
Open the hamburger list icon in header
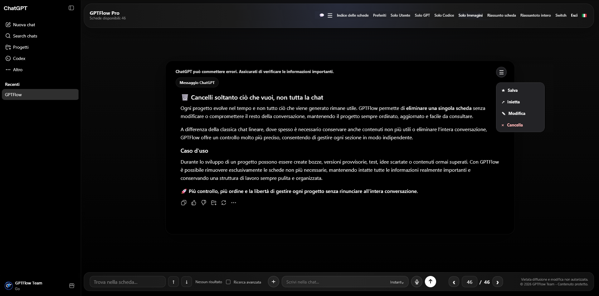coord(330,15)
